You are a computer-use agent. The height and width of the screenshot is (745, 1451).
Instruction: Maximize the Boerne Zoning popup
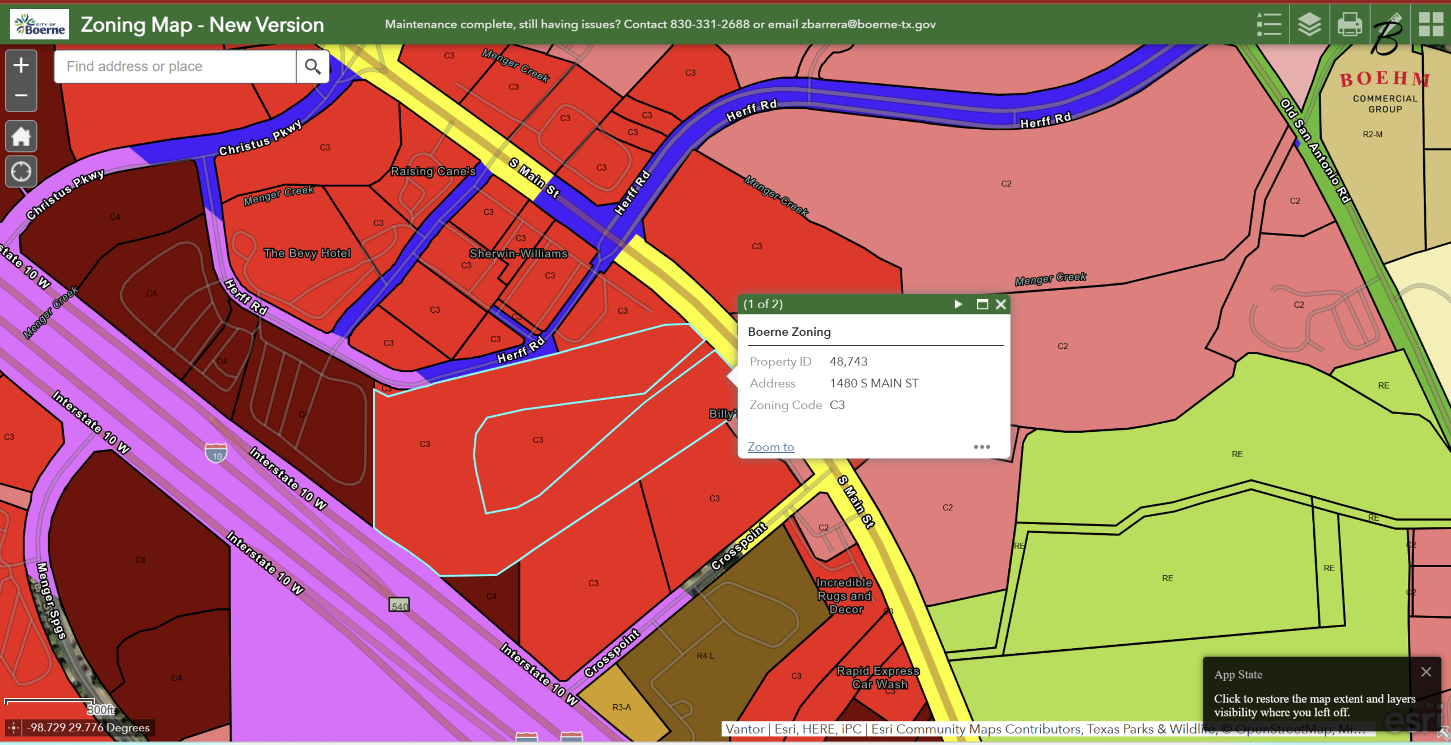982,304
